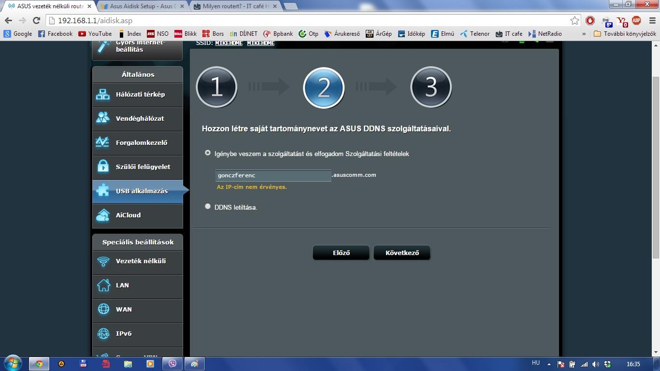Reload the current page
This screenshot has width=660, height=371.
pyautogui.click(x=36, y=21)
